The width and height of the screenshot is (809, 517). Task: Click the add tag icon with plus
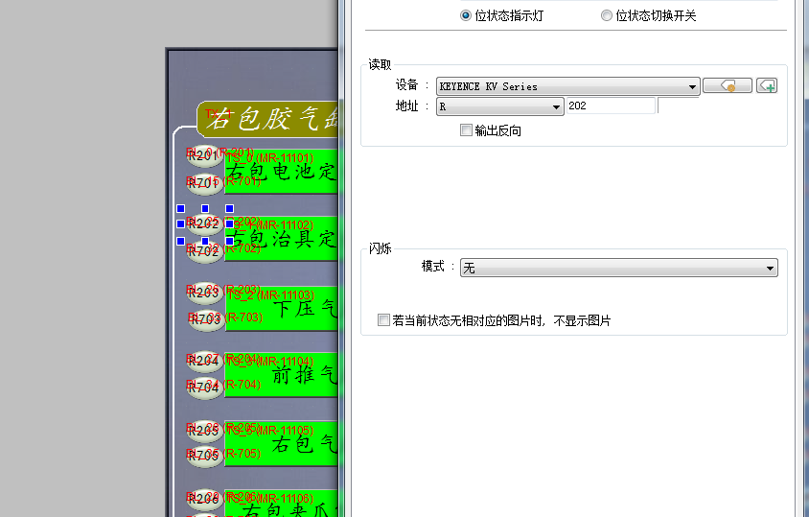click(766, 86)
